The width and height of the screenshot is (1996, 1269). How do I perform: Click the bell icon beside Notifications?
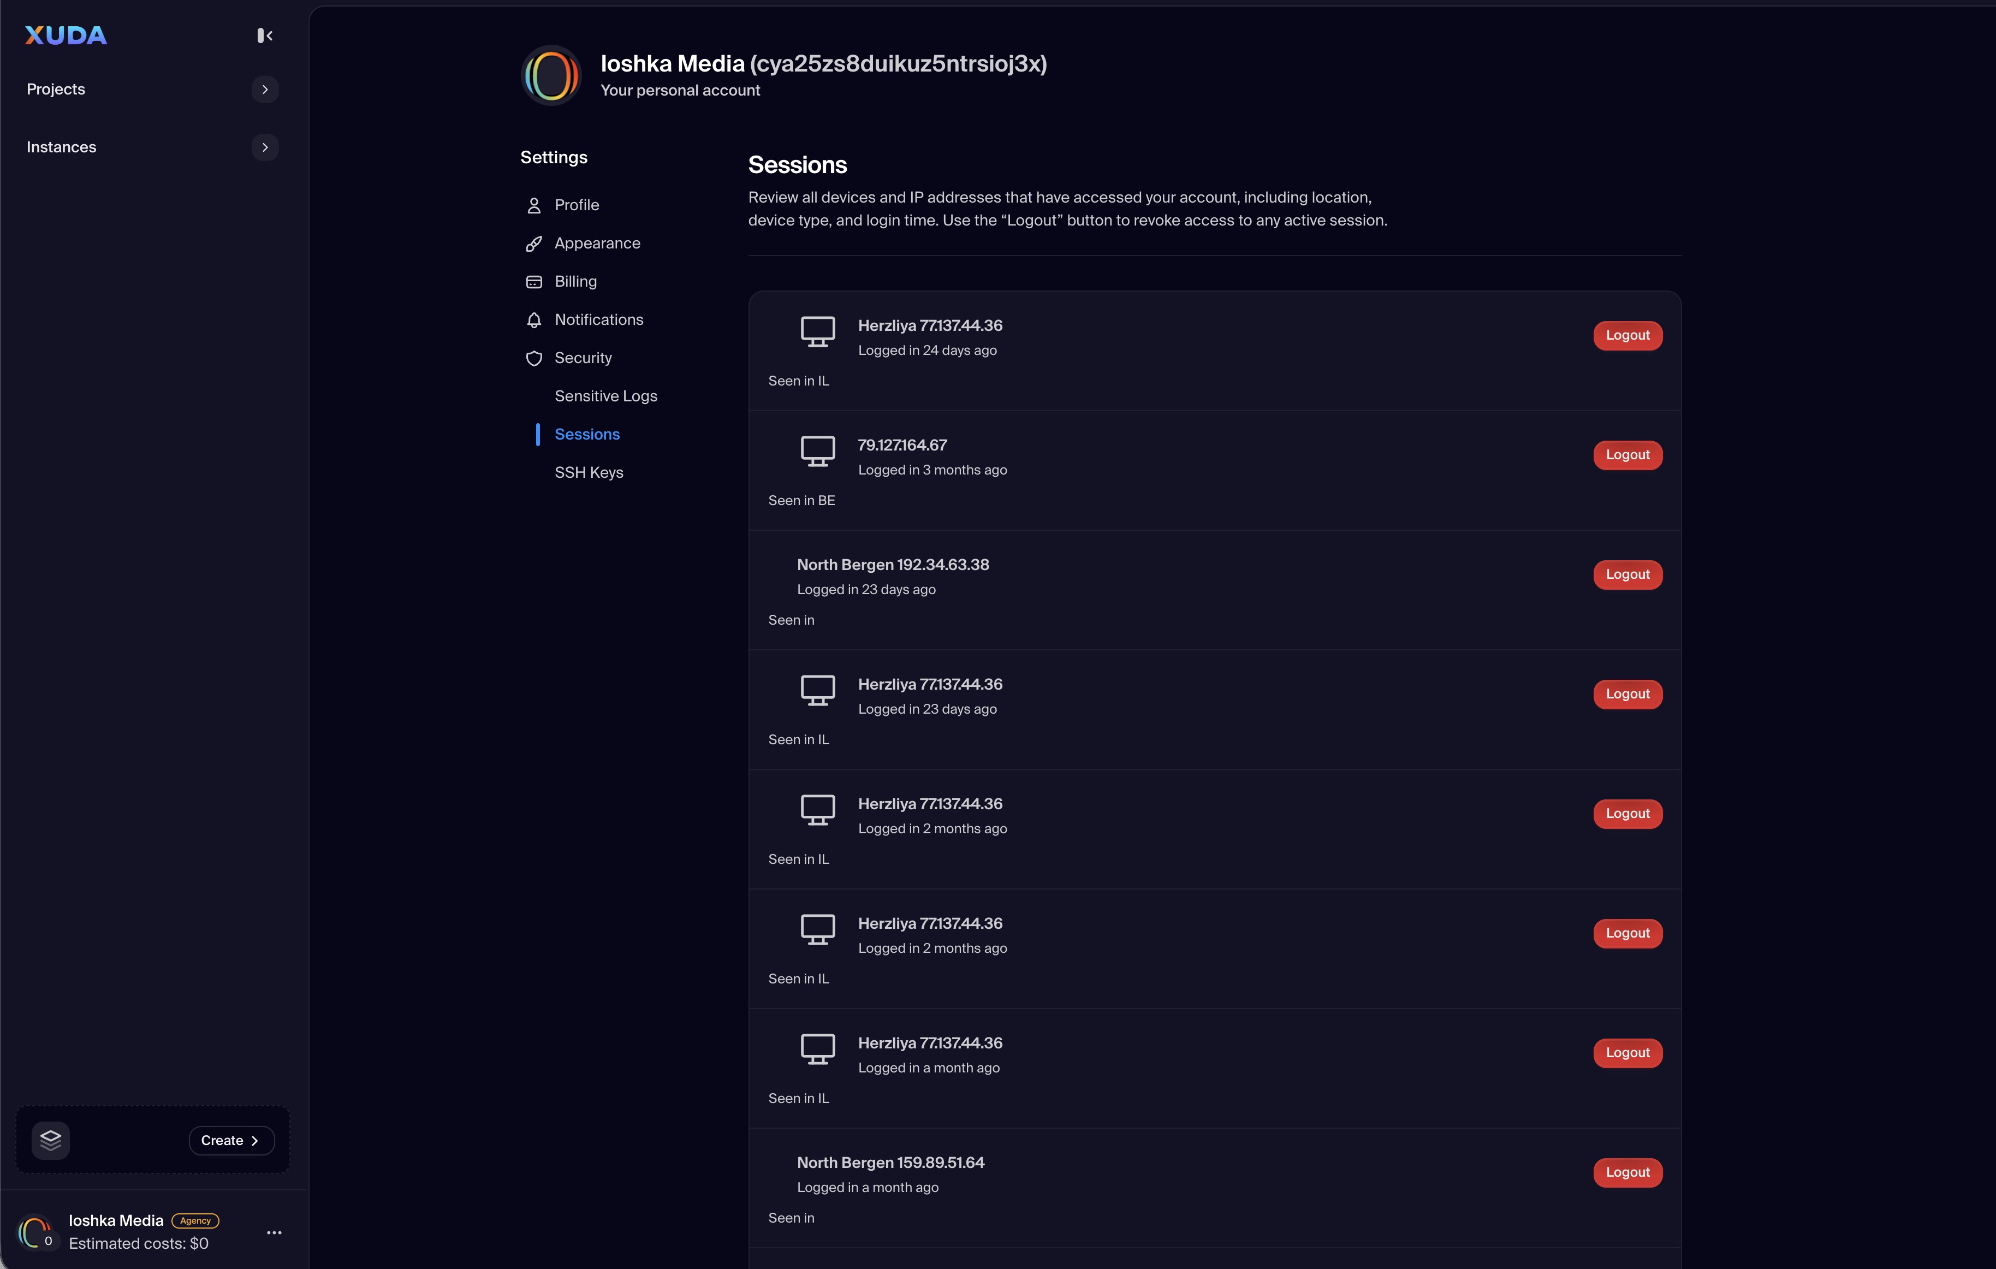coord(534,320)
